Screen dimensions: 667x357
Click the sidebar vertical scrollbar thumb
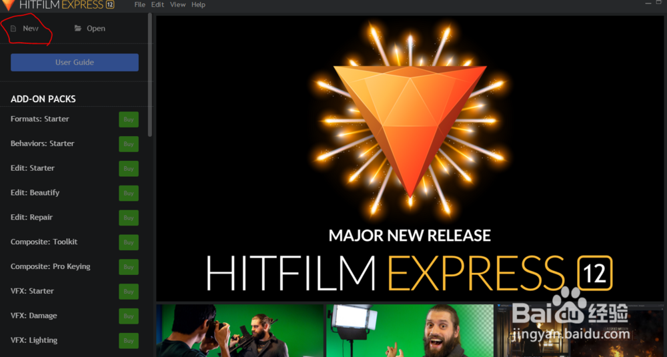pos(149,75)
